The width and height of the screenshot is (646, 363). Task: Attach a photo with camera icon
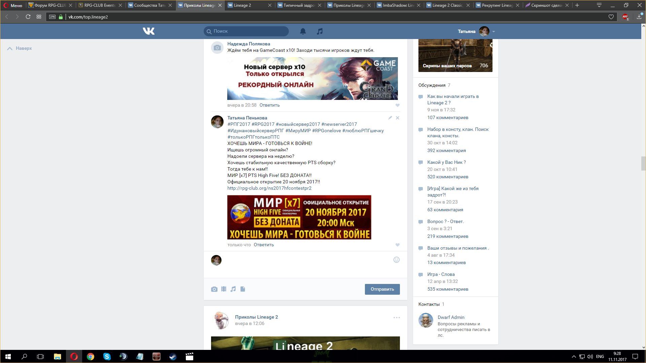[214, 289]
